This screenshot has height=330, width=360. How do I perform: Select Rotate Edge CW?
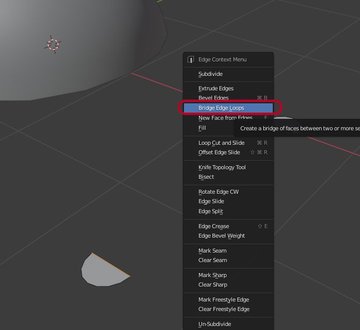click(x=228, y=192)
